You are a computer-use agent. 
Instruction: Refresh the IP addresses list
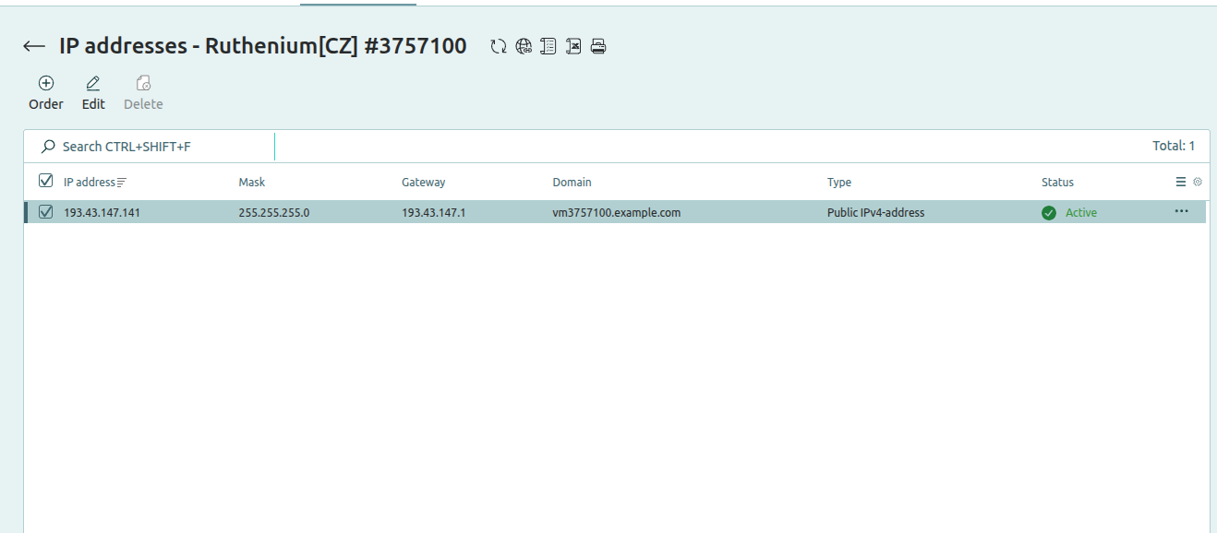point(499,46)
